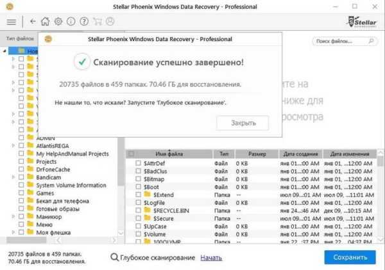Sort by Имя файла column header
The width and height of the screenshot is (385, 270).
point(169,154)
